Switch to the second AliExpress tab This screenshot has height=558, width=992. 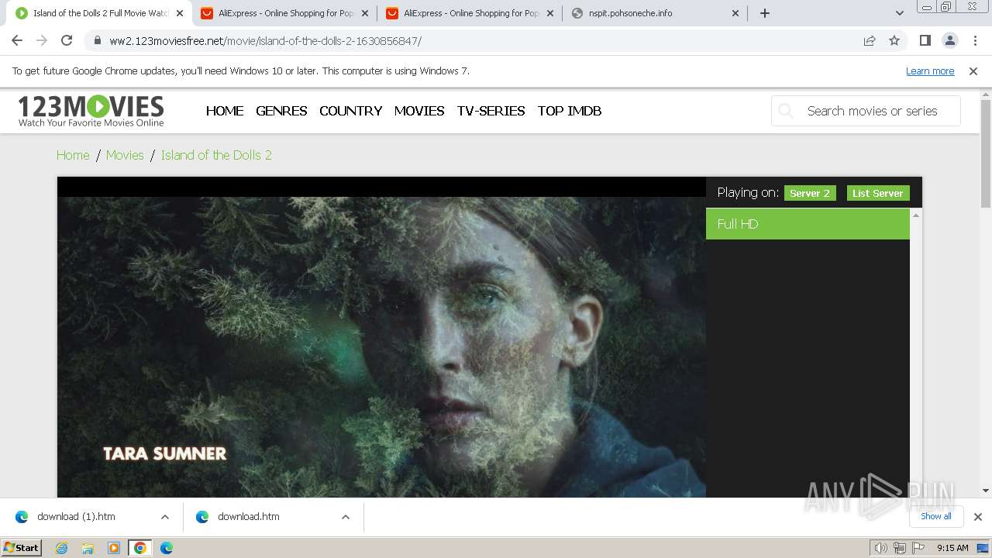pyautogui.click(x=469, y=13)
